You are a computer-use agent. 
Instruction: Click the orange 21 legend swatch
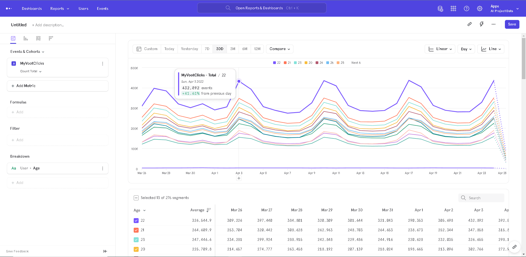coord(285,63)
